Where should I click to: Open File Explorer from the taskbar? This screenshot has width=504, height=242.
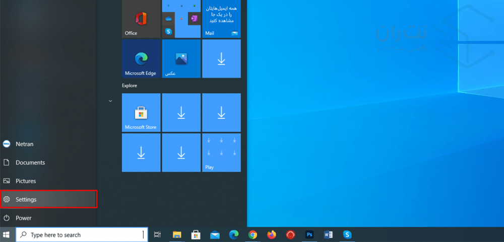[x=177, y=234]
